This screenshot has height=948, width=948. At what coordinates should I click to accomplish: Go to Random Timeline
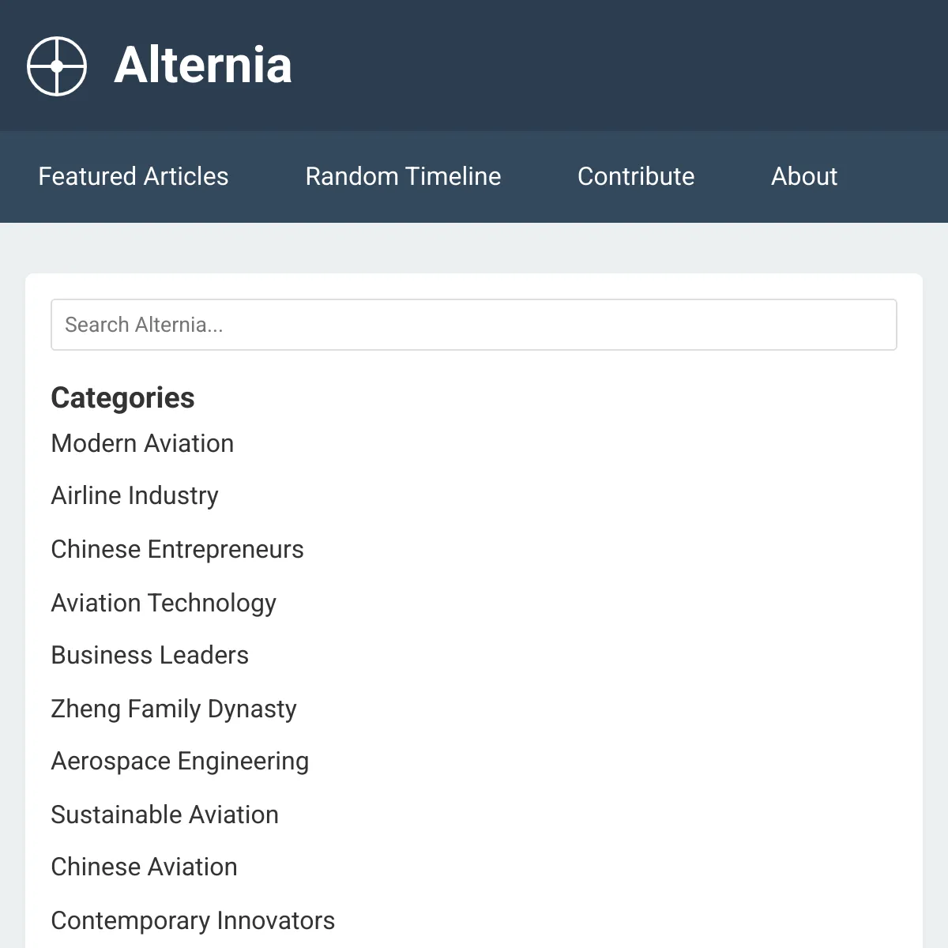(x=403, y=176)
